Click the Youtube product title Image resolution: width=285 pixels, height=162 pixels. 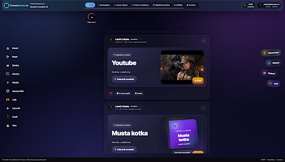tap(124, 63)
